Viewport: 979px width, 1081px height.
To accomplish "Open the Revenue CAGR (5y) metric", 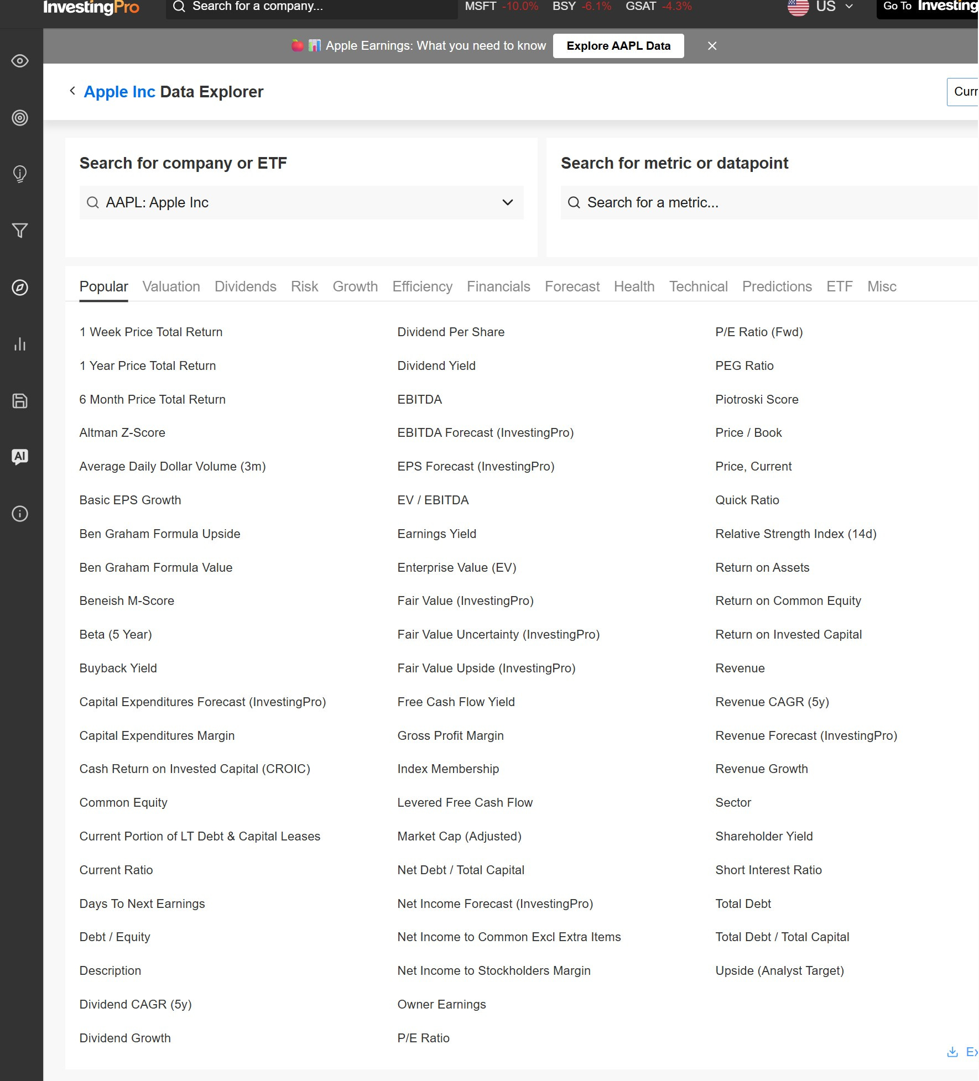I will (x=772, y=702).
